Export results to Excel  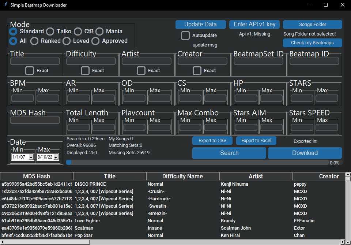256,141
